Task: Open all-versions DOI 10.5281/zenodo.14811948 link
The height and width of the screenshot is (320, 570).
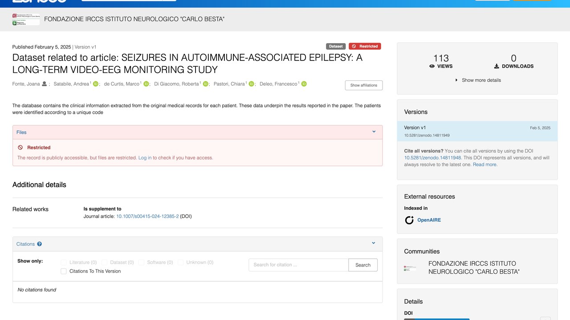Action: 433,158
